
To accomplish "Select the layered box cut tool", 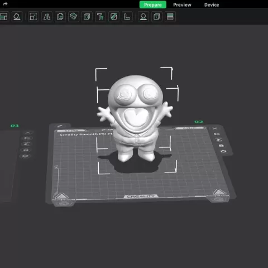I will click(74, 17).
